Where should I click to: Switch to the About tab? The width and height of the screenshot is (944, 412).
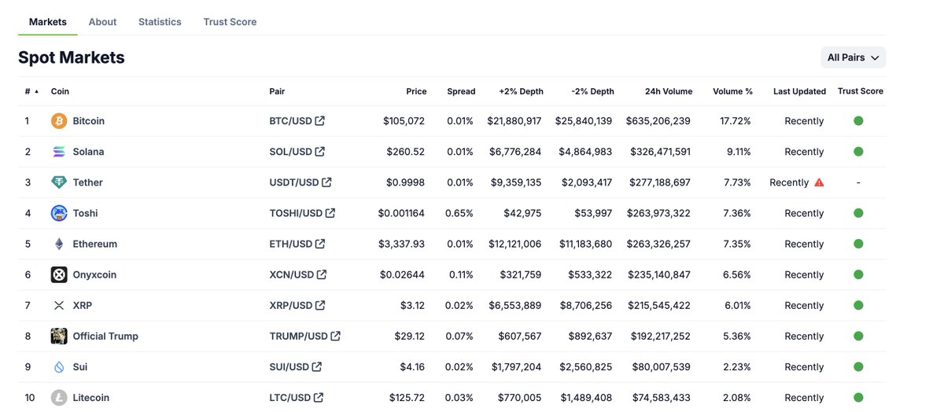[x=102, y=22]
